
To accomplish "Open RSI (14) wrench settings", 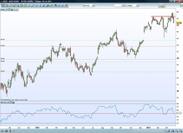I will [8, 103].
